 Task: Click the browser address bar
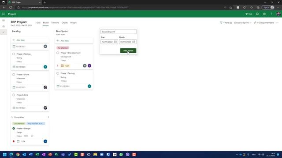pos(119,7)
